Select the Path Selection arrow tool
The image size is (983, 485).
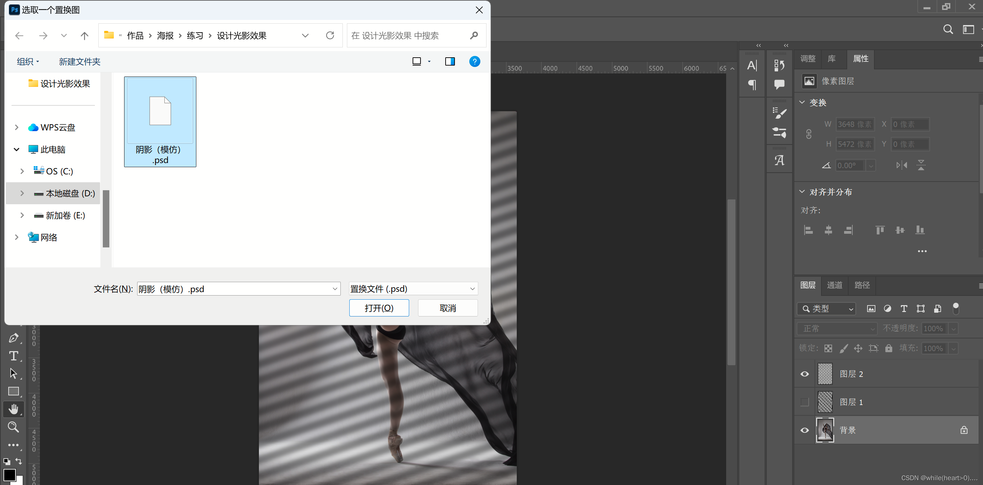pyautogui.click(x=13, y=373)
